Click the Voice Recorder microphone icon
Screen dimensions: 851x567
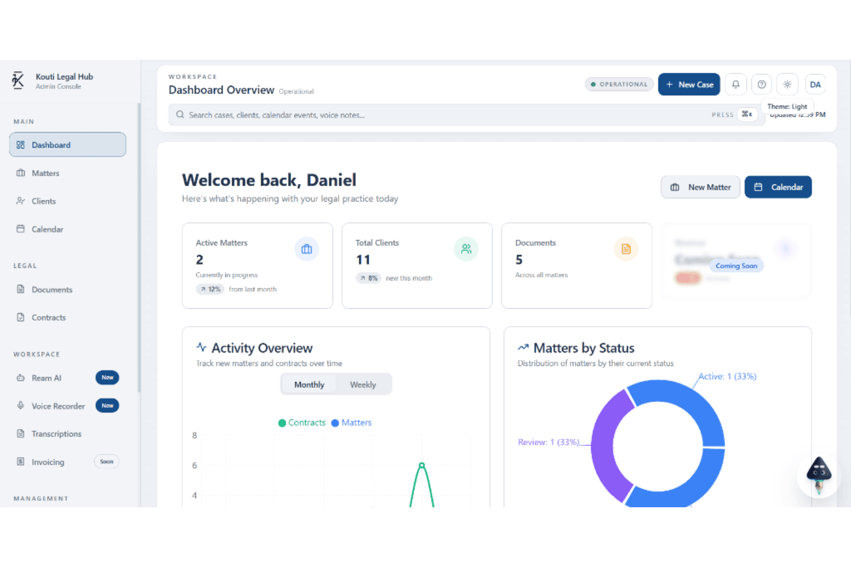click(21, 406)
